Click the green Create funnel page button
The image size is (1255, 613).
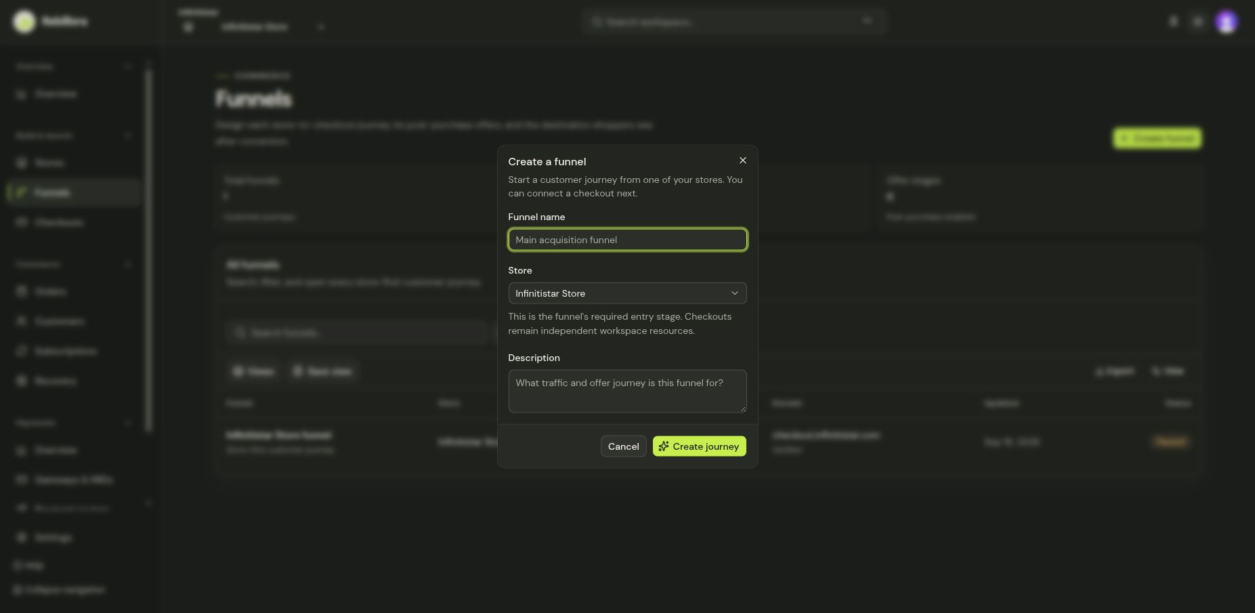click(1157, 138)
